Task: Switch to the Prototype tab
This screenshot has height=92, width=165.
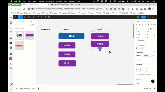Action: 143,21
